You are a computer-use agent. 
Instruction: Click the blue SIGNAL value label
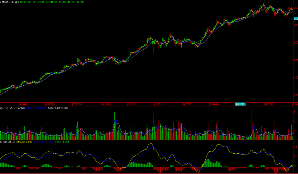(x=44, y=142)
